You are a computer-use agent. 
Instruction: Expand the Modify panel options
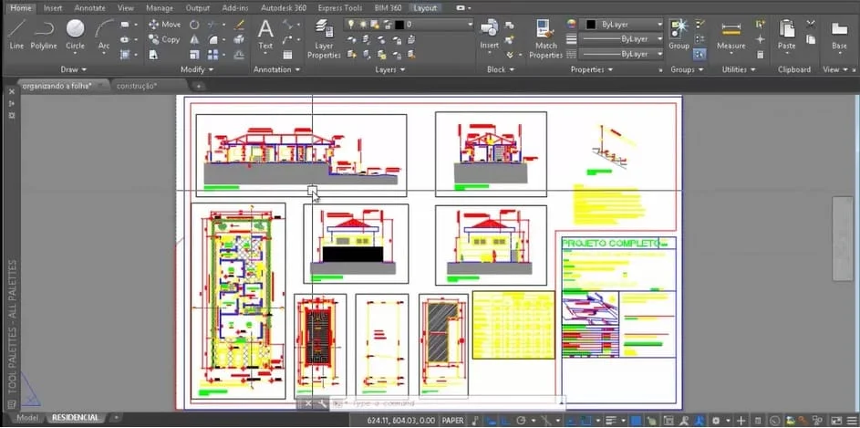pos(198,69)
